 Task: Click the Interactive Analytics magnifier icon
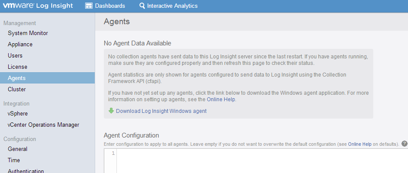(x=142, y=6)
